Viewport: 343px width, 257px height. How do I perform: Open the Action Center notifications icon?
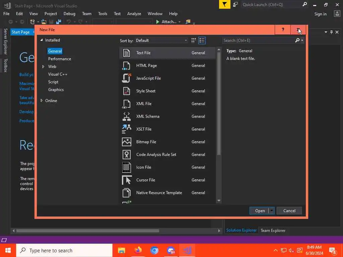[333, 250]
